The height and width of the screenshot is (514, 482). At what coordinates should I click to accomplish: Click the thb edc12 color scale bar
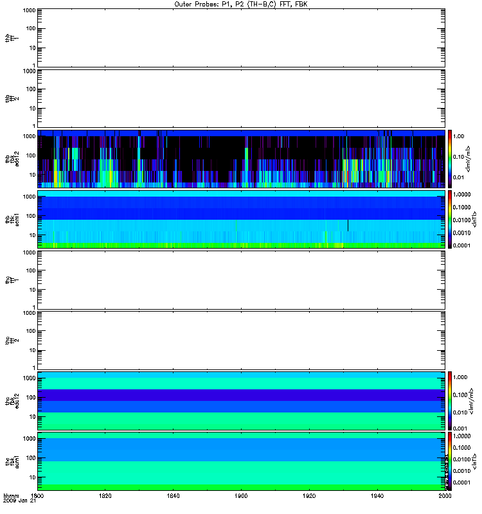451,158
